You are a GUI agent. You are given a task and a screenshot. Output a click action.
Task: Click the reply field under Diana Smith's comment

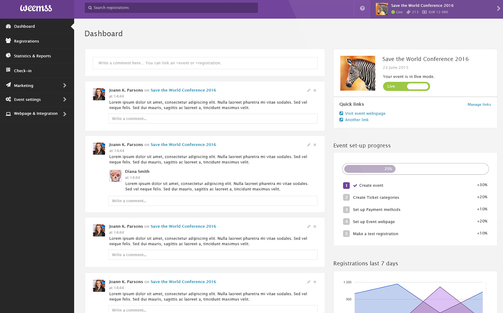(213, 201)
